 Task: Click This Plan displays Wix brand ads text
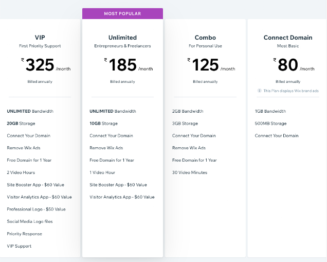coord(291,91)
